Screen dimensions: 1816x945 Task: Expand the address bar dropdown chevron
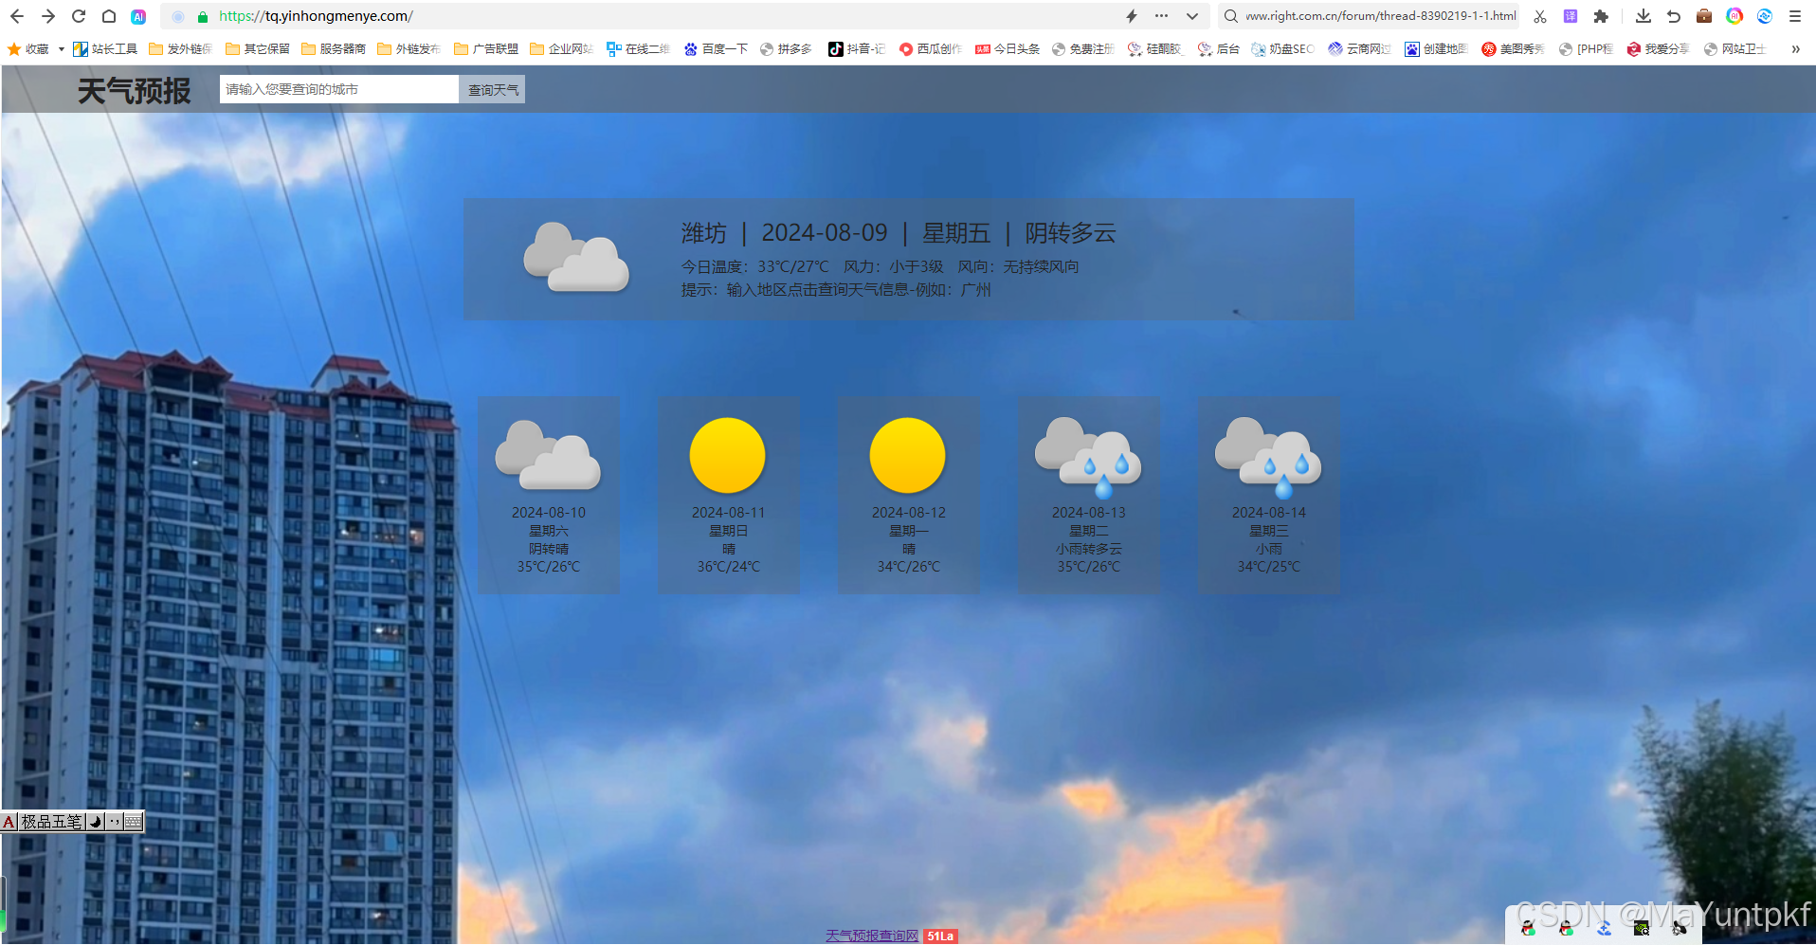point(1192,16)
